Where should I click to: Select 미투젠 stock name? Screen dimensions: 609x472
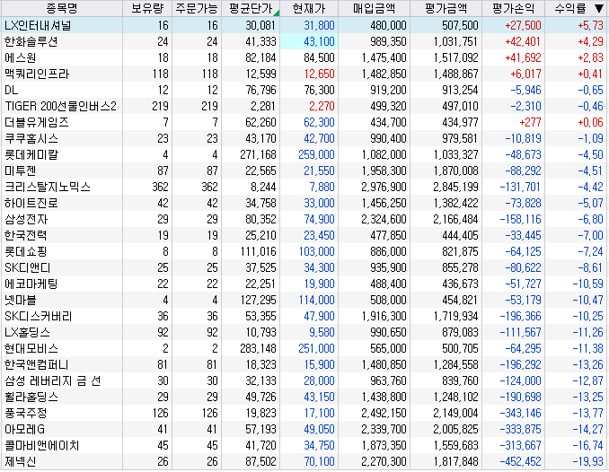click(20, 171)
